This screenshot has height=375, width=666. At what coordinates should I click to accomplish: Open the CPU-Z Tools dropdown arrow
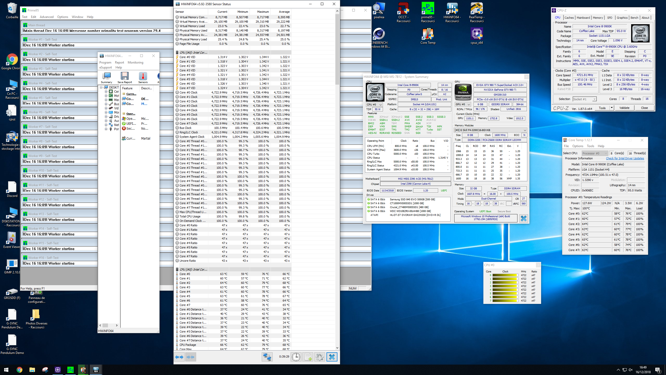click(612, 108)
